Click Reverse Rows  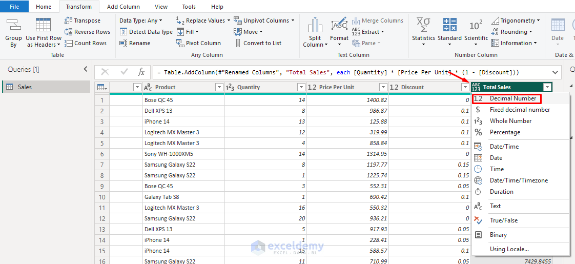click(x=87, y=32)
